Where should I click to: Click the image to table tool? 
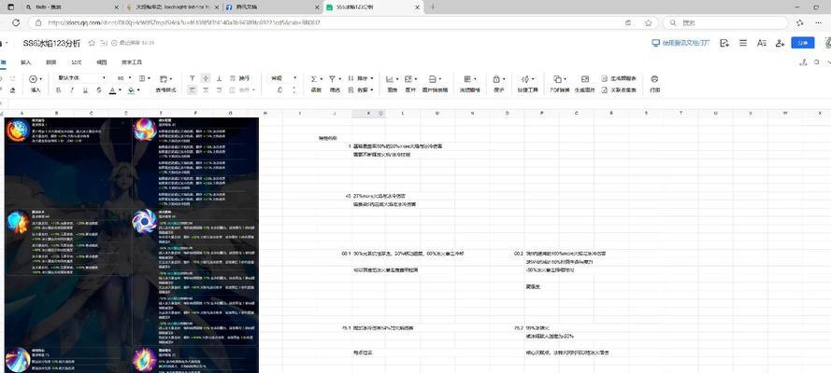pos(435,84)
